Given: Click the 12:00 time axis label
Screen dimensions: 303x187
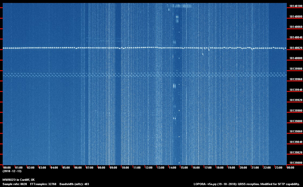Looking at the screenshot, I should (x=149, y=168).
